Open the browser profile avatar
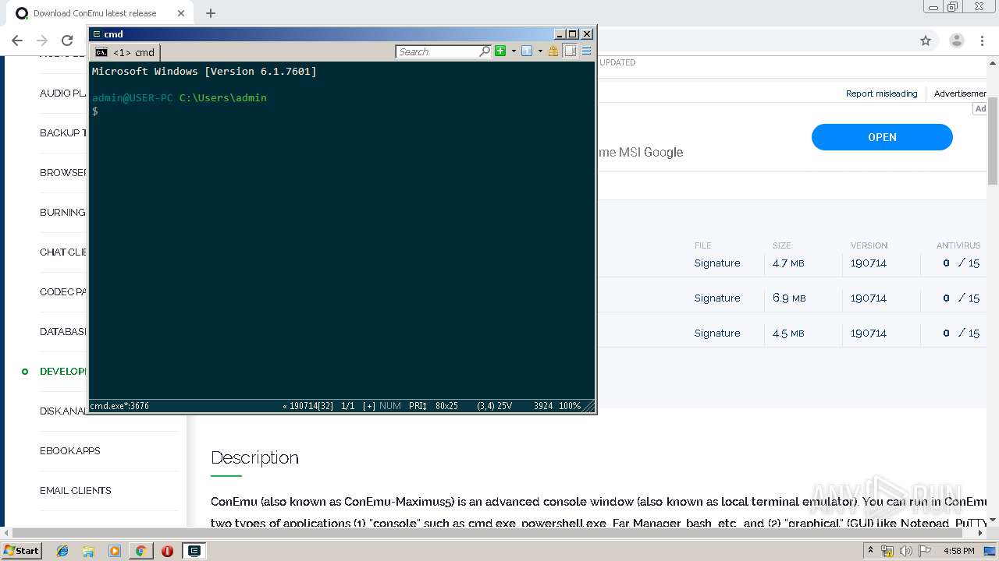The width and height of the screenshot is (999, 561). coord(957,41)
